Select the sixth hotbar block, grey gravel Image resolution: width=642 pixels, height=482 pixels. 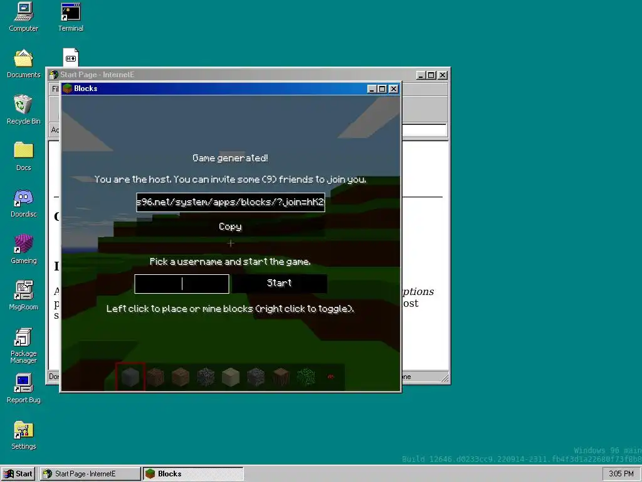point(256,377)
